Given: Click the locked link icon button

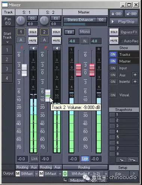Looking at the screenshot, I should pos(117,13).
